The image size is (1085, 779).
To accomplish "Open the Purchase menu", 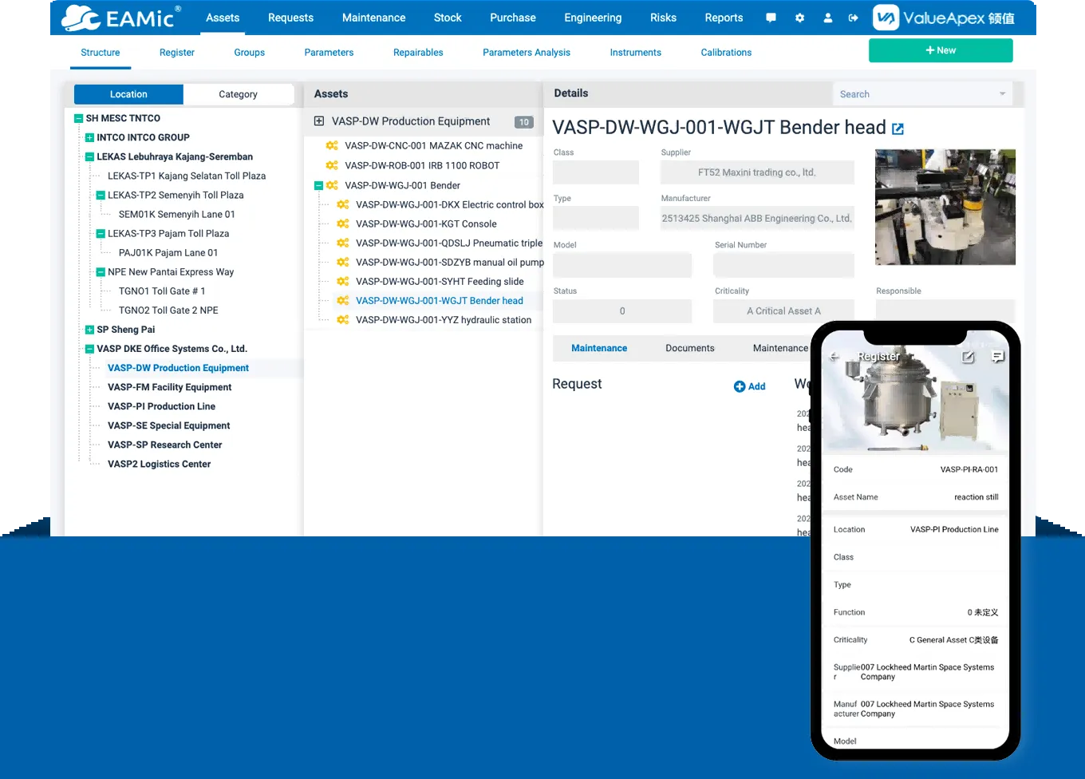I will coord(512,18).
